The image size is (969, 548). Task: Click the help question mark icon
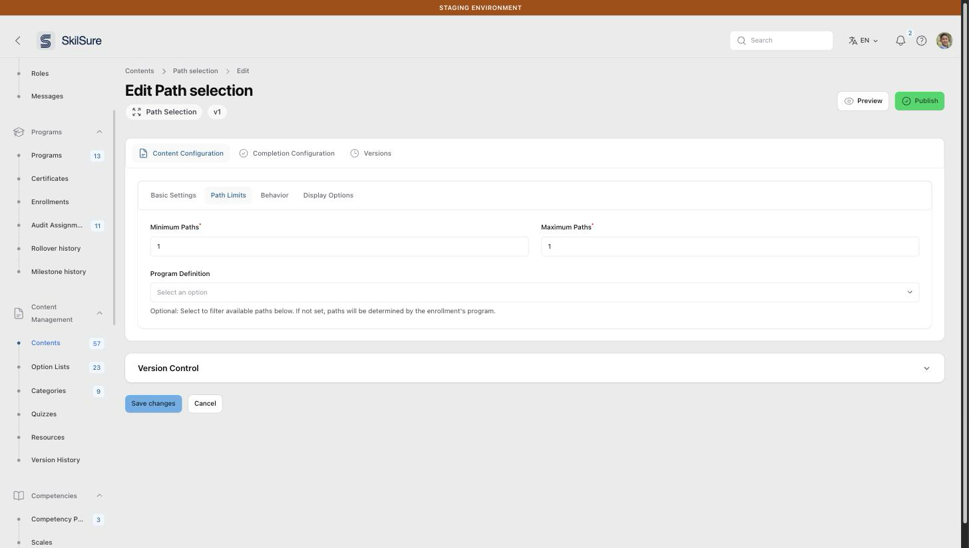click(922, 41)
